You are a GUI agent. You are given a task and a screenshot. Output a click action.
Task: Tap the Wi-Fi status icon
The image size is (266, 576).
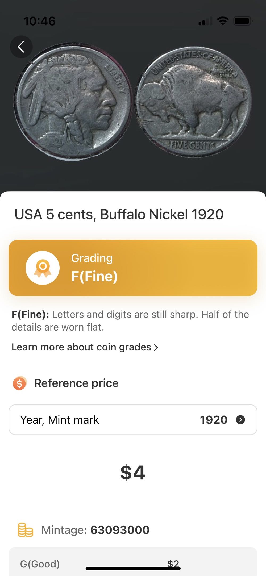pyautogui.click(x=223, y=21)
